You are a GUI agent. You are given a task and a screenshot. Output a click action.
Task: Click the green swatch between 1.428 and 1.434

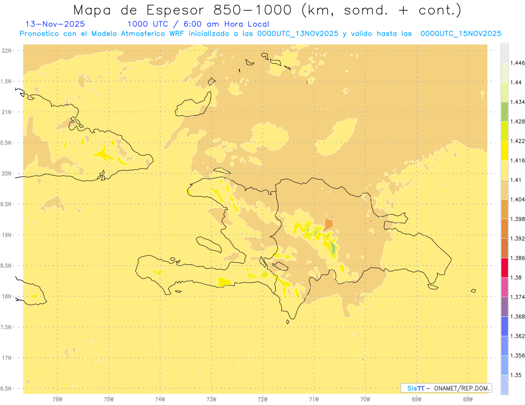pyautogui.click(x=504, y=111)
